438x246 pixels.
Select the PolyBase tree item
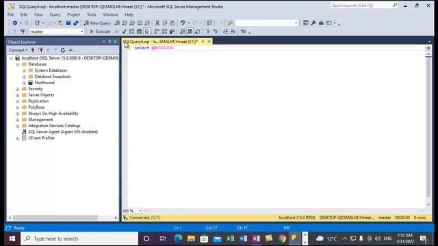pos(36,107)
